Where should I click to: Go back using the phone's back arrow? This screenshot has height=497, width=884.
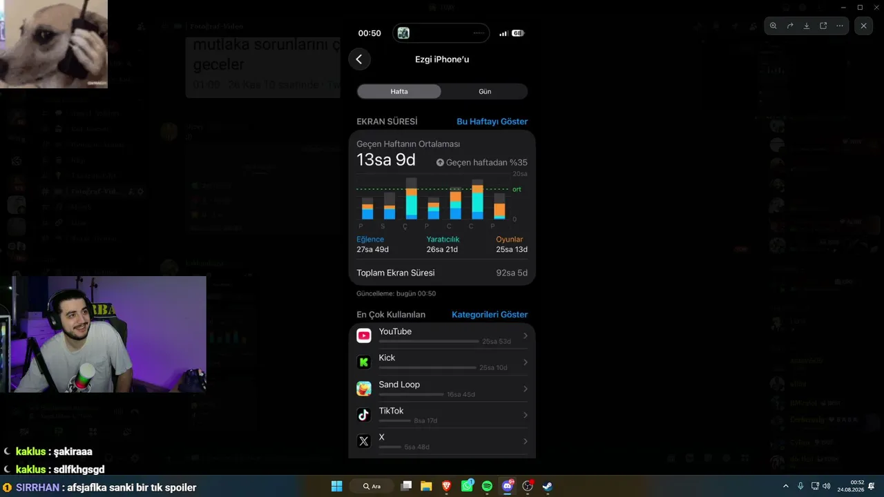[x=359, y=59]
